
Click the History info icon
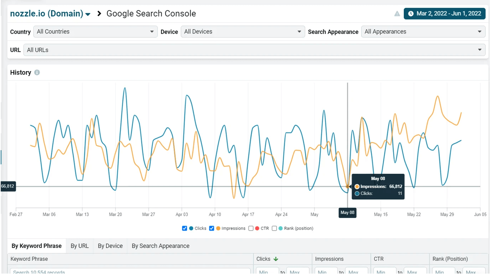pyautogui.click(x=37, y=72)
